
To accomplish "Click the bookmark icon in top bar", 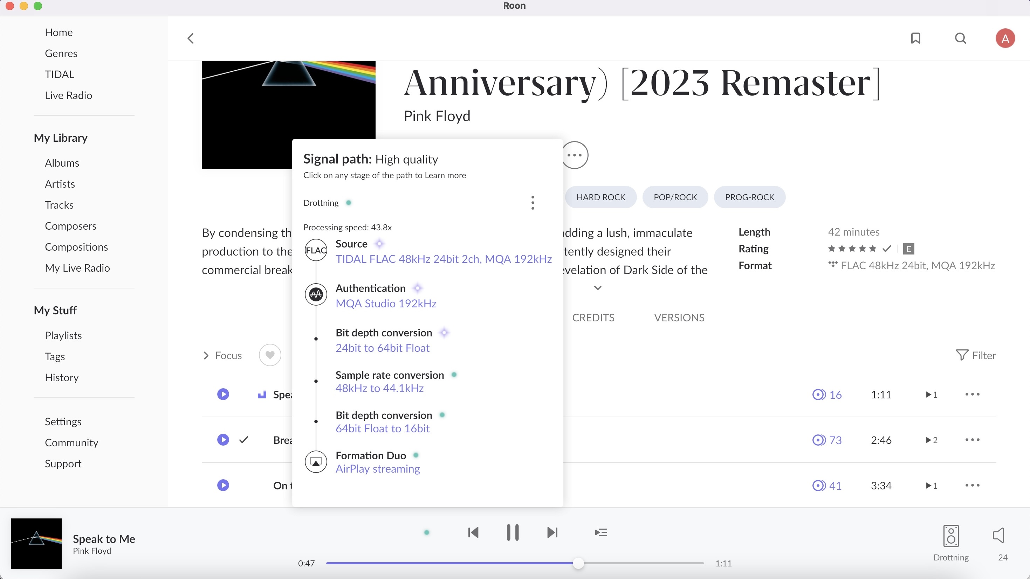I will pos(916,39).
